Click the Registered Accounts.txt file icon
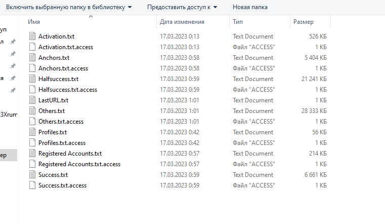Viewport: 385px width, 224px height. point(33,154)
